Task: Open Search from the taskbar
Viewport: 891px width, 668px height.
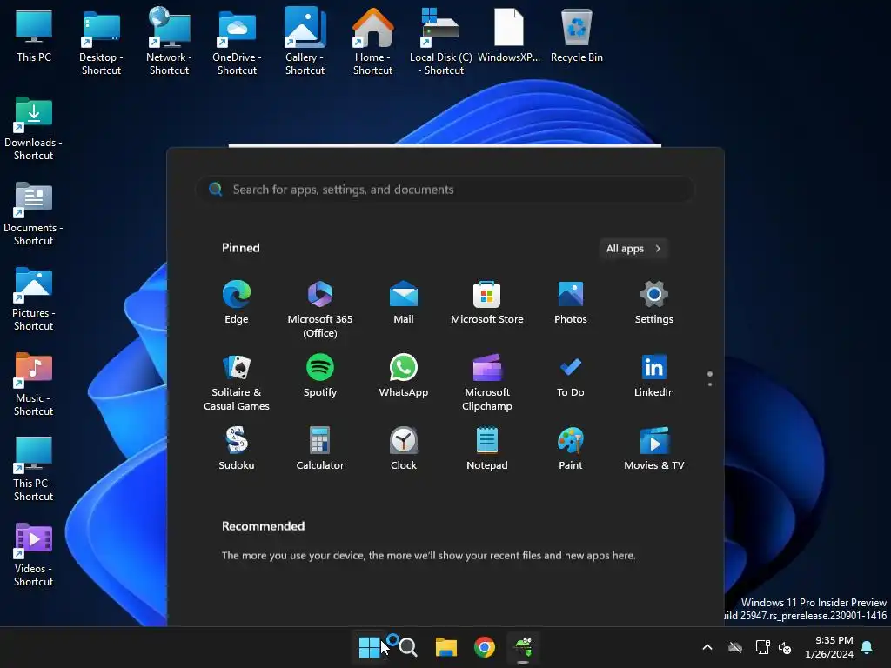Action: pos(408,647)
